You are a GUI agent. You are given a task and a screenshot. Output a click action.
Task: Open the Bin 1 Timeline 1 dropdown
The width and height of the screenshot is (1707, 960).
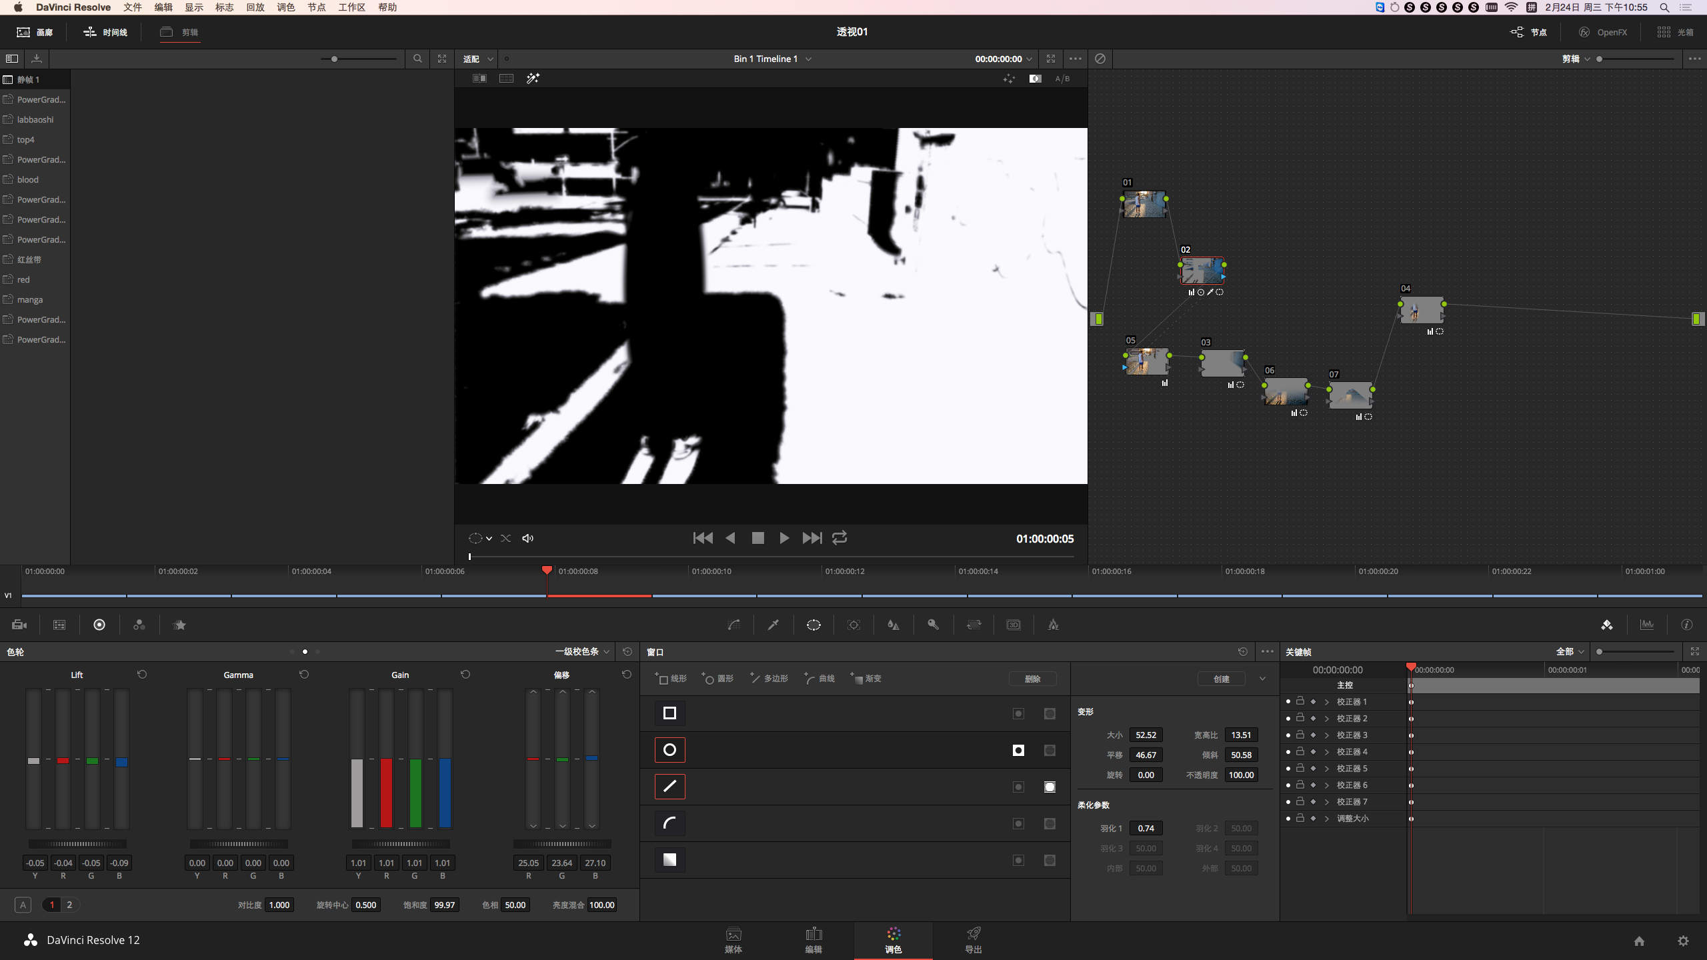click(x=773, y=59)
